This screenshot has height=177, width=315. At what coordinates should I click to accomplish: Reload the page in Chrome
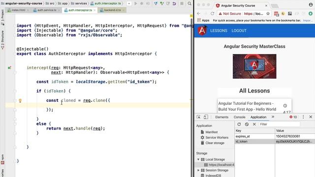click(x=212, y=14)
